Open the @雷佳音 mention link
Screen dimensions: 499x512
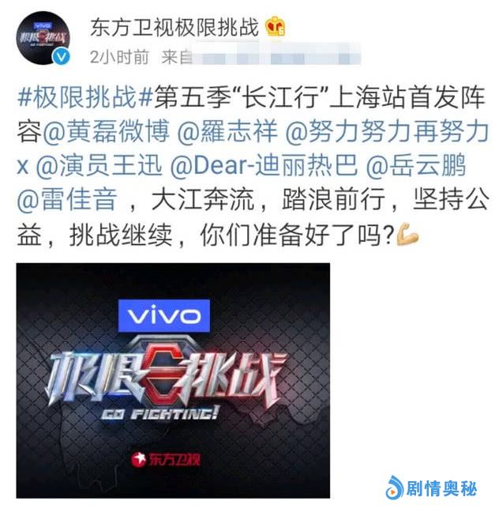point(67,199)
